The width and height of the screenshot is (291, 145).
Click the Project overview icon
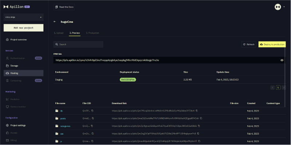(x=7, y=40)
